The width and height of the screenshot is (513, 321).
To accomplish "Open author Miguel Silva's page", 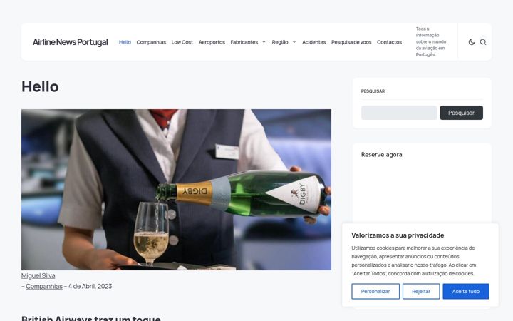I will (x=38, y=276).
